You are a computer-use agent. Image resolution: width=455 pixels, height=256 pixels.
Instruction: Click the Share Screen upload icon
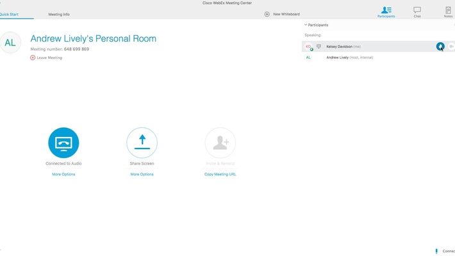(x=142, y=143)
